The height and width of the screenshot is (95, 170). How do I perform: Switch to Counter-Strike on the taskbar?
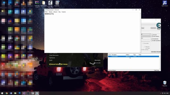(x=33, y=93)
